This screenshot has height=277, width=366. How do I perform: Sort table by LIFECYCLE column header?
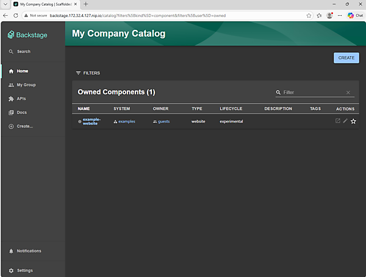[231, 109]
